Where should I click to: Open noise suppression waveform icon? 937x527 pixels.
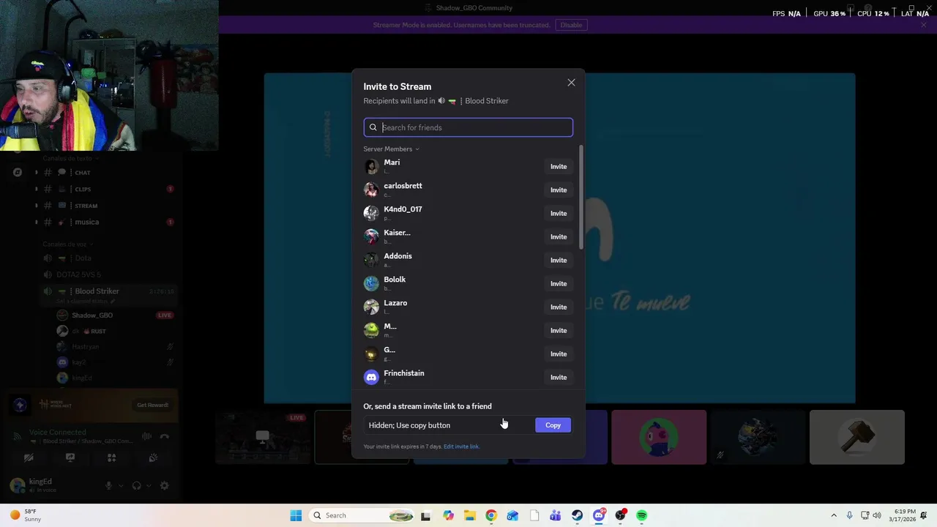(146, 436)
